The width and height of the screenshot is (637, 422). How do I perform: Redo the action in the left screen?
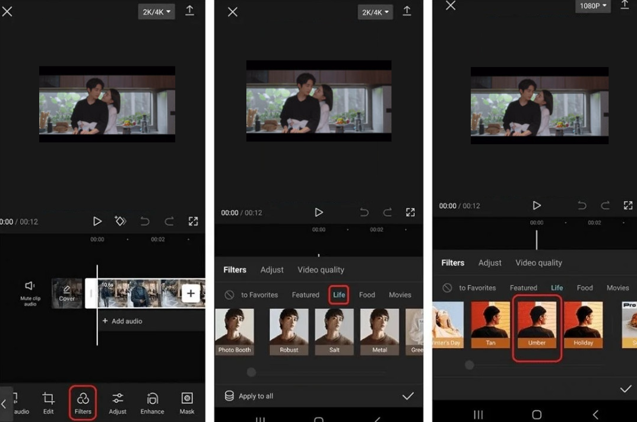click(x=169, y=221)
